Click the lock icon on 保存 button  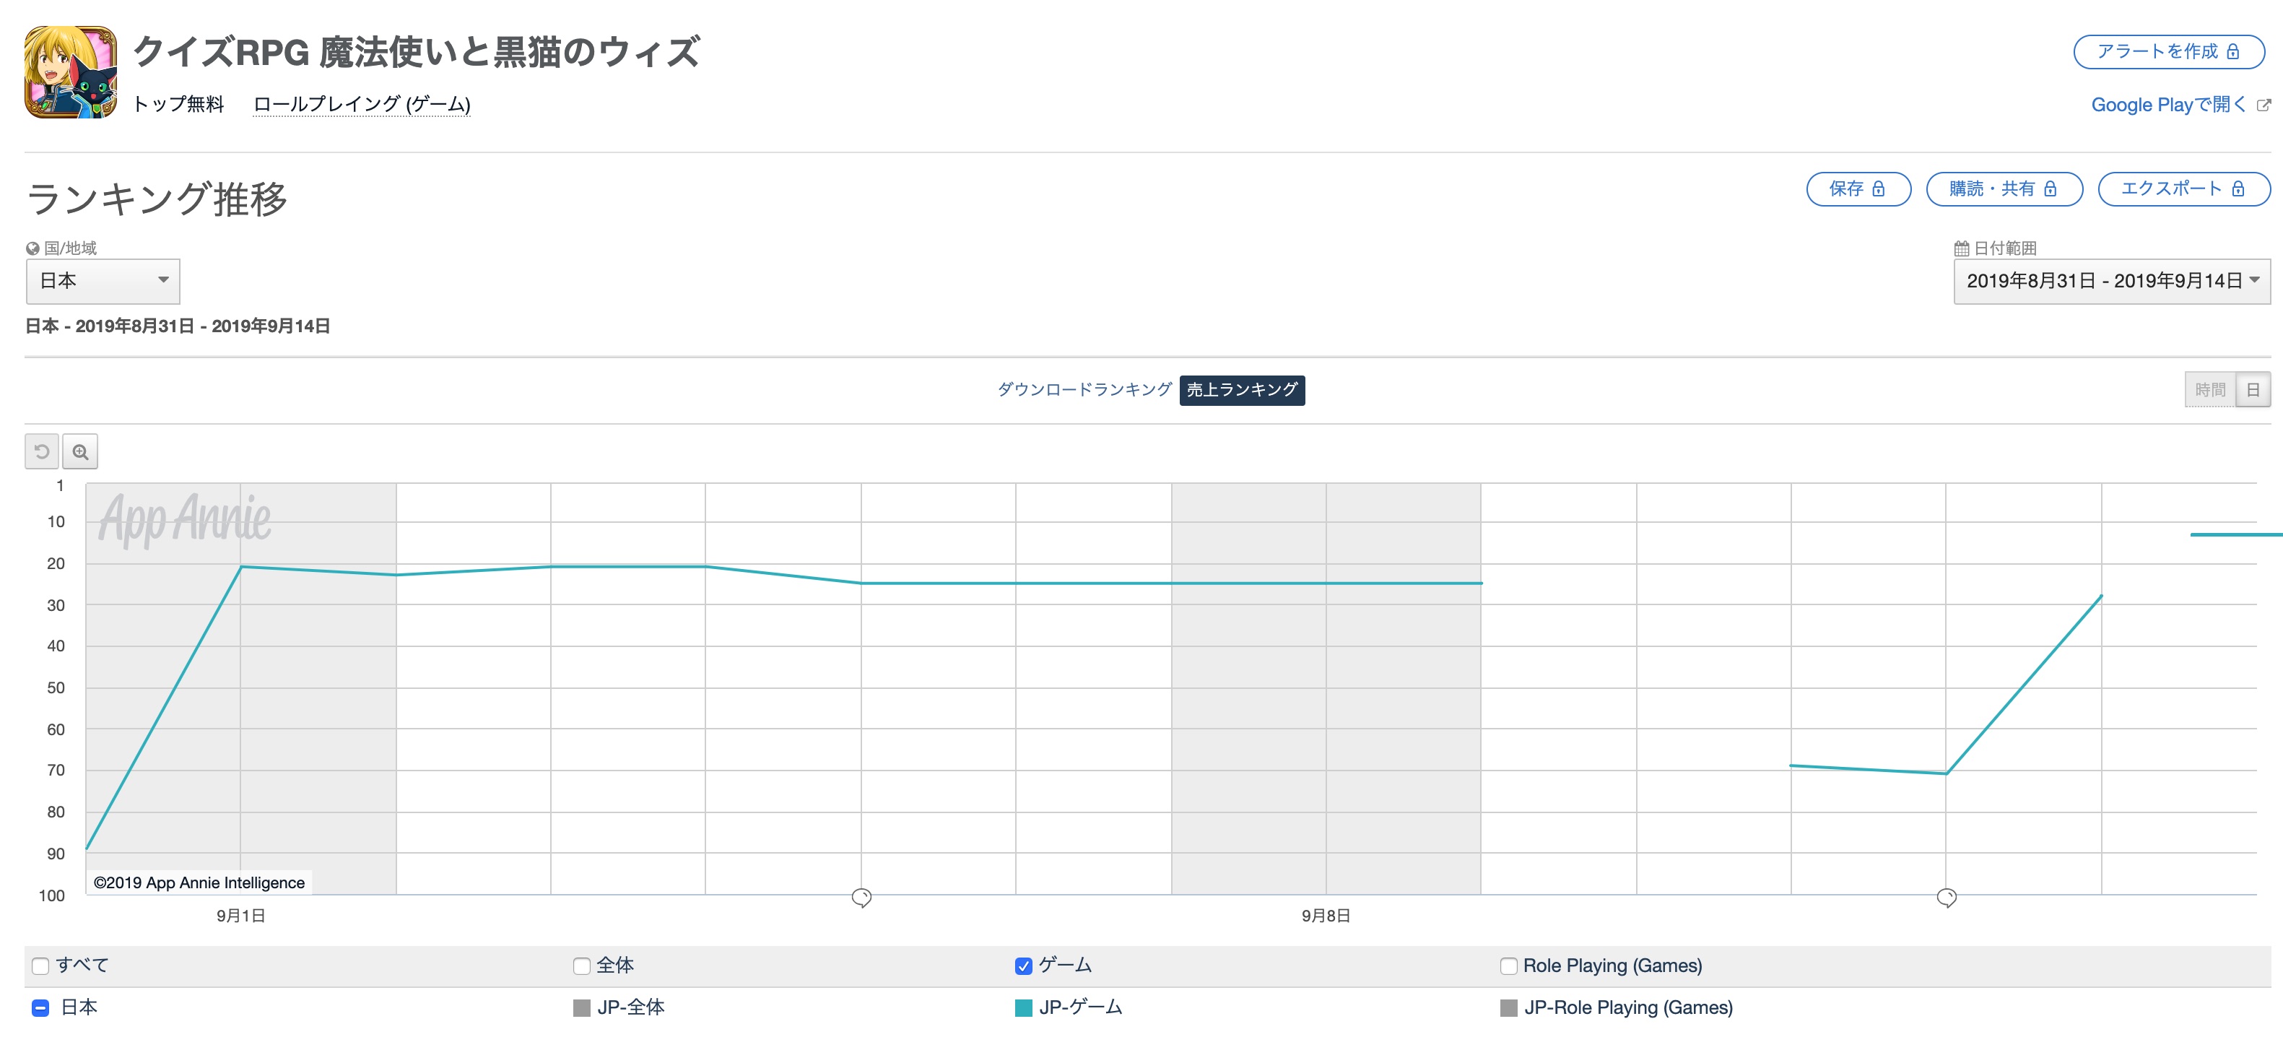(1878, 188)
